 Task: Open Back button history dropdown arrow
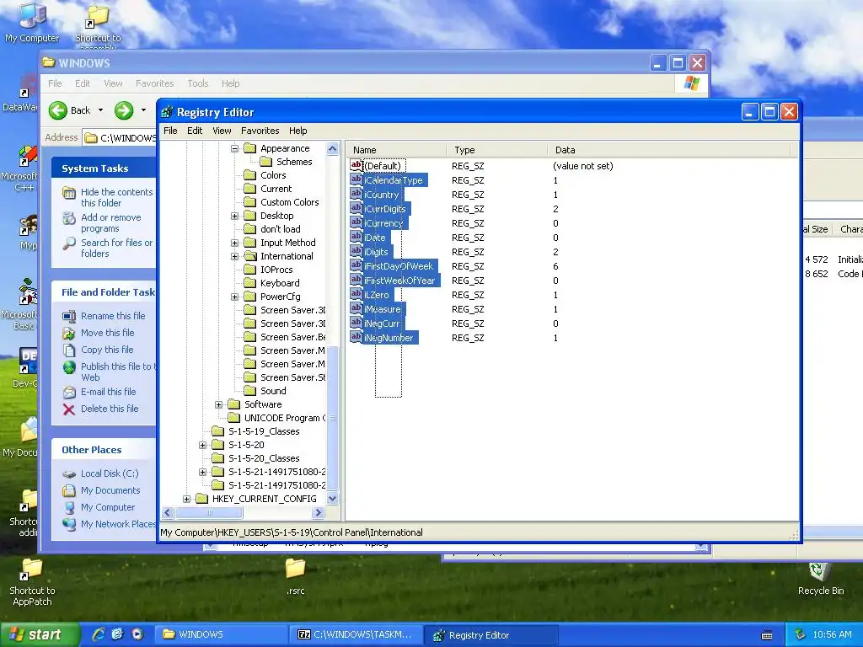click(x=101, y=110)
